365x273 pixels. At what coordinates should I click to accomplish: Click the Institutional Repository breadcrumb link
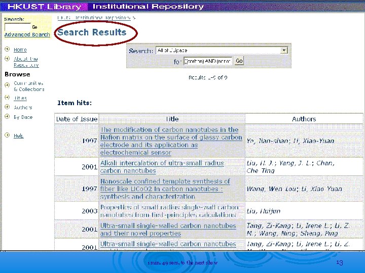(94, 18)
